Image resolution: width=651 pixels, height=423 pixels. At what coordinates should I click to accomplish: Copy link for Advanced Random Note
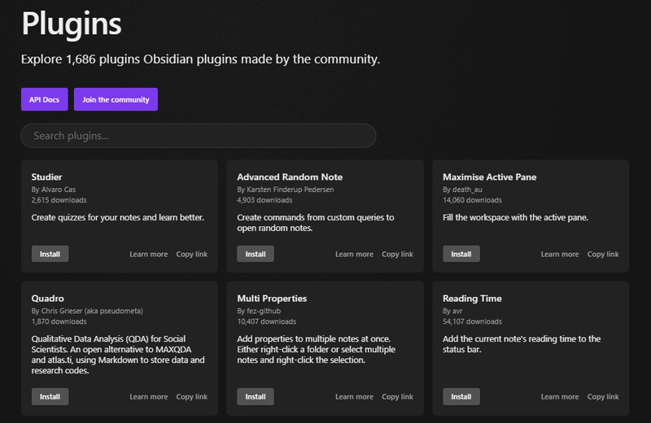click(397, 254)
